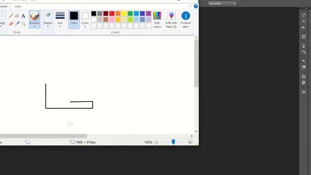Pick the gray-50% color swatch
The image size is (311, 175).
100,14
